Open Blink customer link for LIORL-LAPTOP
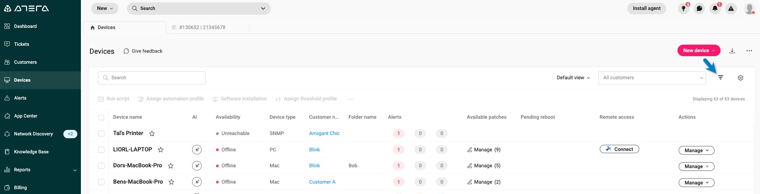The width and height of the screenshot is (760, 194). tap(314, 150)
